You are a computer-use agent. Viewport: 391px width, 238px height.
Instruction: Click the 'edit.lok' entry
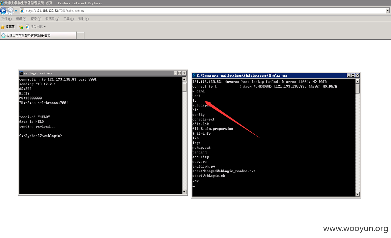coord(201,124)
